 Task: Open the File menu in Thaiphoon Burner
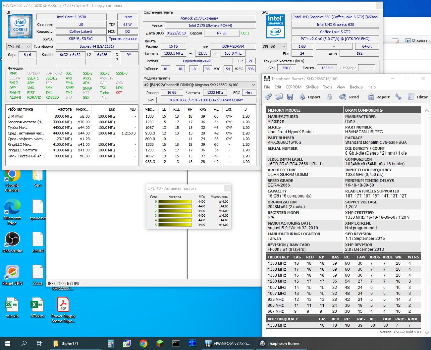[x=267, y=87]
